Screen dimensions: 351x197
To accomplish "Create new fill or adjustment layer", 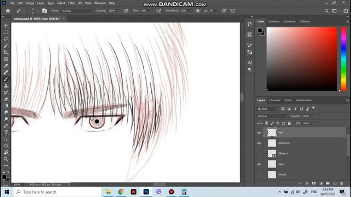I will pyautogui.click(x=321, y=183).
